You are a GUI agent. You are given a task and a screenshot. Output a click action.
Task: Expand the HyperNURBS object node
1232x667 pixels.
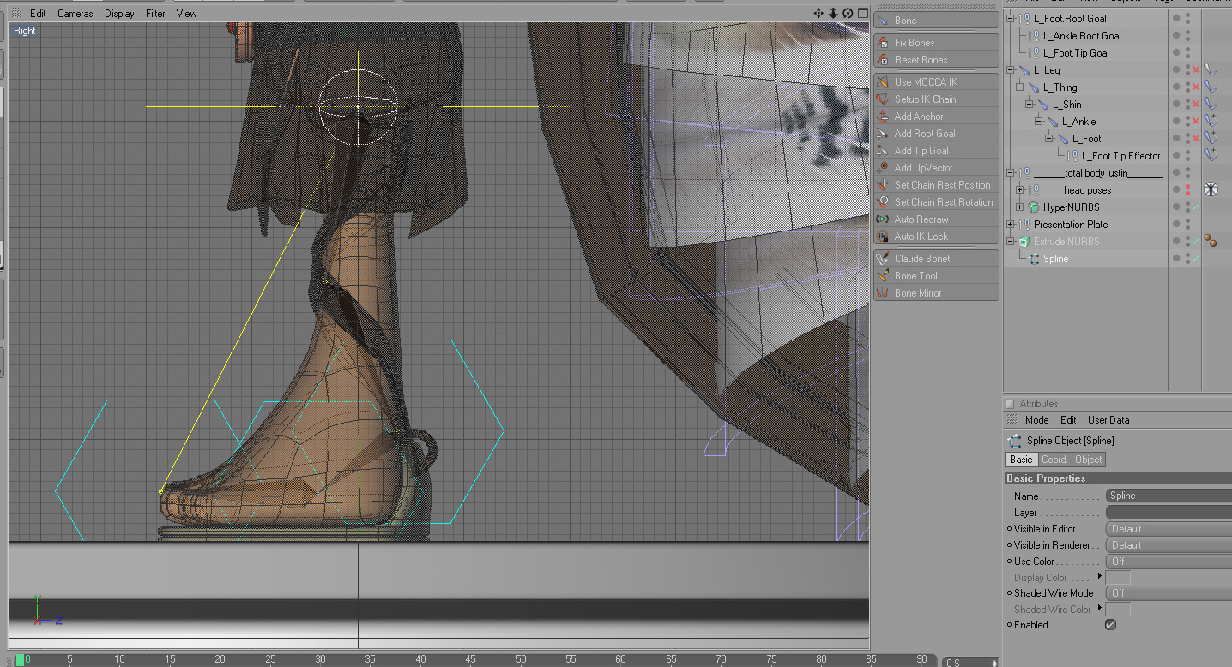point(1020,207)
